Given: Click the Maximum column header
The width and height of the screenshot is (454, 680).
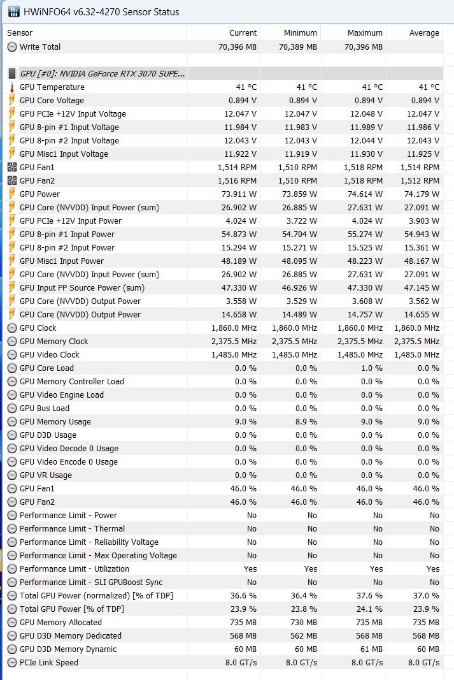Looking at the screenshot, I should point(365,33).
